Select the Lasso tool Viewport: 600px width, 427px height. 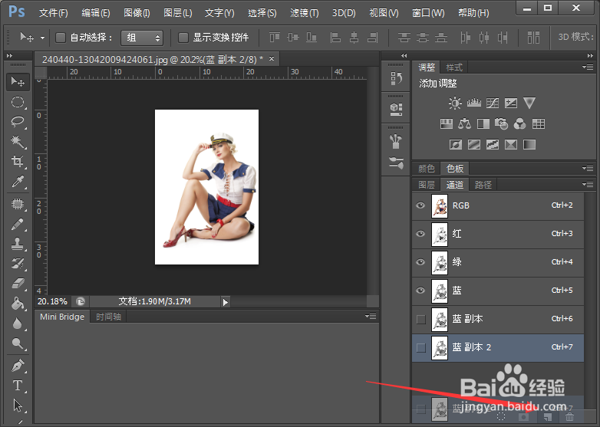pyautogui.click(x=18, y=122)
